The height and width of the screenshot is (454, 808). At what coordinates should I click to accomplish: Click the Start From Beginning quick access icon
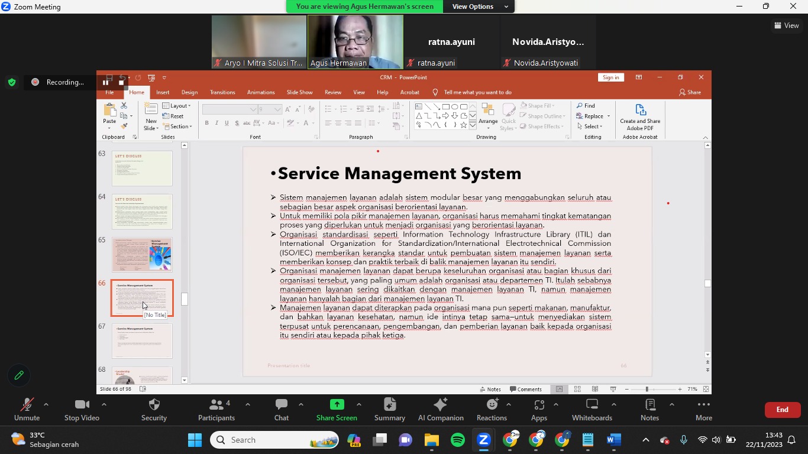coord(151,77)
